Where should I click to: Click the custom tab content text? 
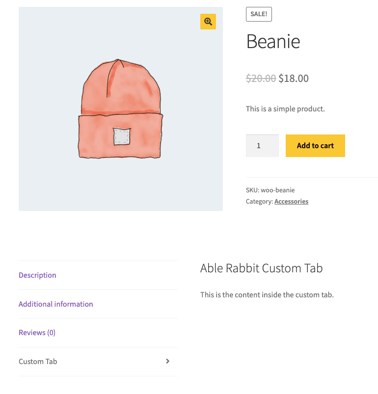click(266, 295)
